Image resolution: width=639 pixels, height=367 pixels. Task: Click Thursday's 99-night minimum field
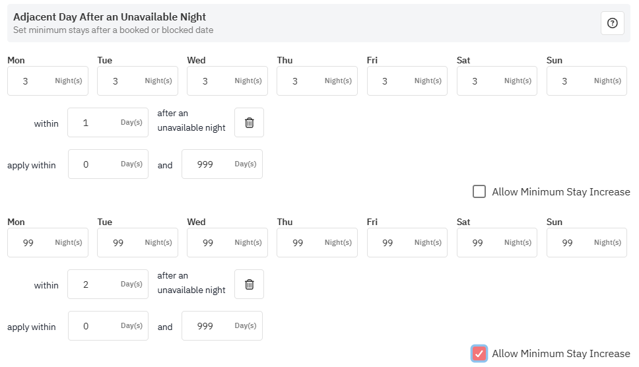click(x=317, y=243)
